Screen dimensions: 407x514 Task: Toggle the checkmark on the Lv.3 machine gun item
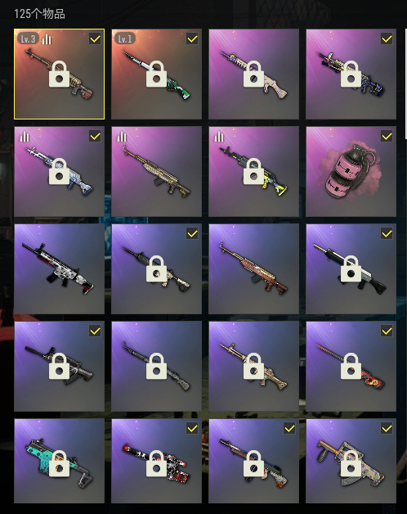[x=95, y=39]
